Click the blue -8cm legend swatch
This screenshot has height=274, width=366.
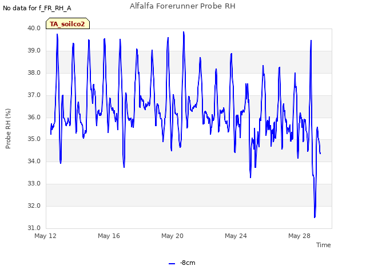click(172, 264)
